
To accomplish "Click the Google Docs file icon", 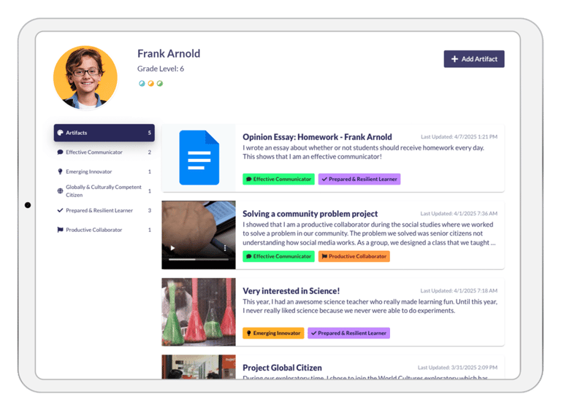I will click(x=199, y=158).
